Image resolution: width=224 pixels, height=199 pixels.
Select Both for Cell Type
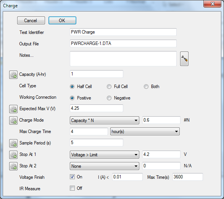pyautogui.click(x=146, y=87)
